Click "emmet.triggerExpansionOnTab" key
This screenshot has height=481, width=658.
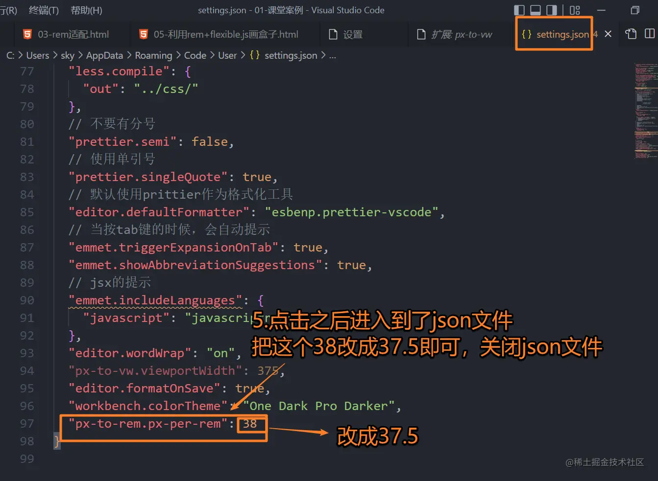pos(173,248)
